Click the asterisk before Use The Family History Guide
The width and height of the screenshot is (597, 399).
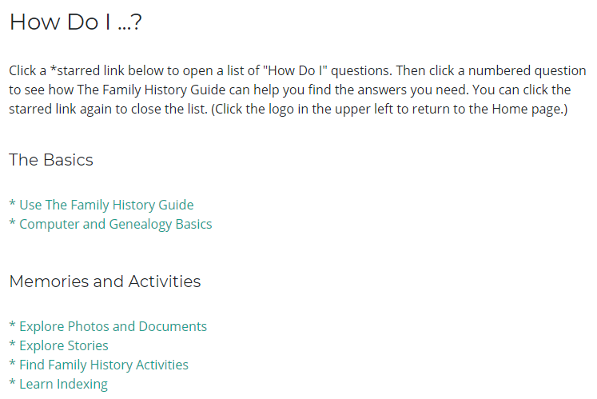tap(13, 205)
